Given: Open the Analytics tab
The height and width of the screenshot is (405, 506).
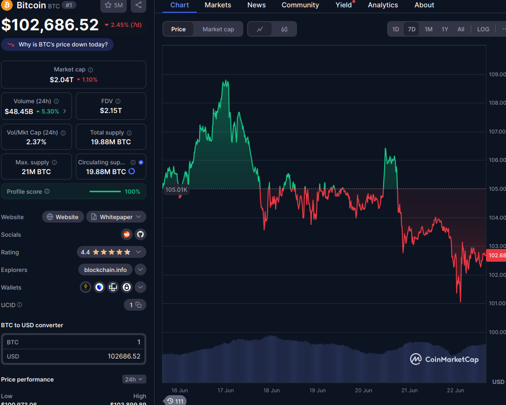Looking at the screenshot, I should tap(383, 5).
